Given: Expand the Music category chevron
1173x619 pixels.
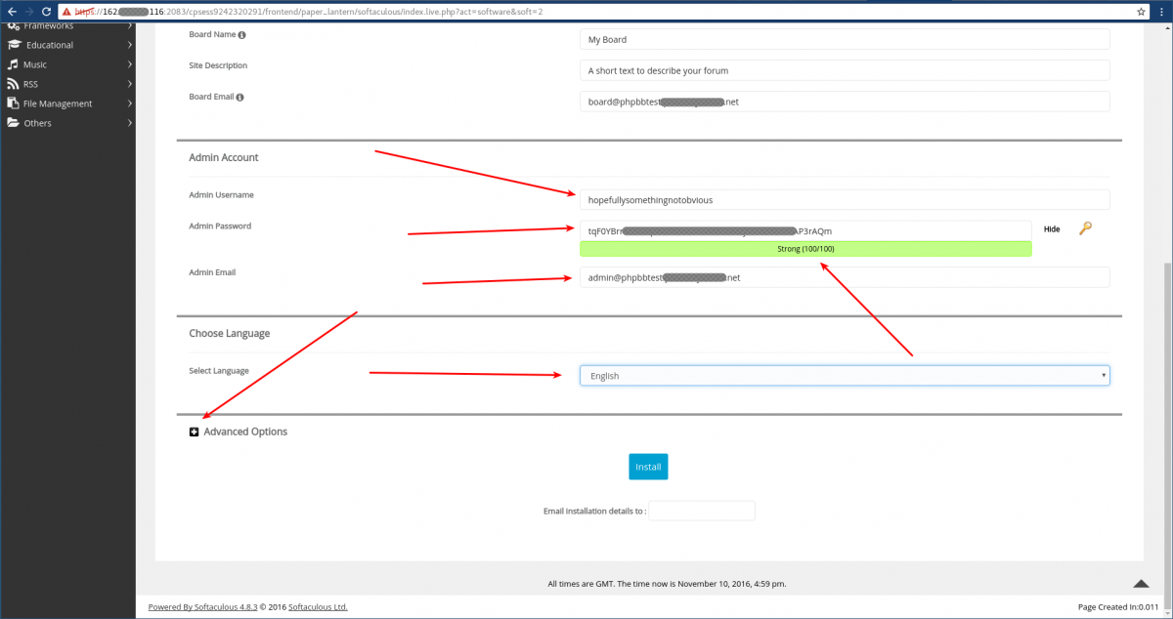Looking at the screenshot, I should click(x=129, y=64).
